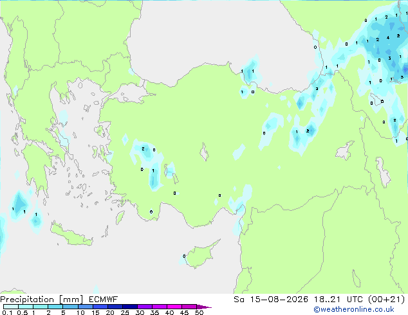Click the legend value '50'
The height and width of the screenshot is (315, 408).
[199, 312]
